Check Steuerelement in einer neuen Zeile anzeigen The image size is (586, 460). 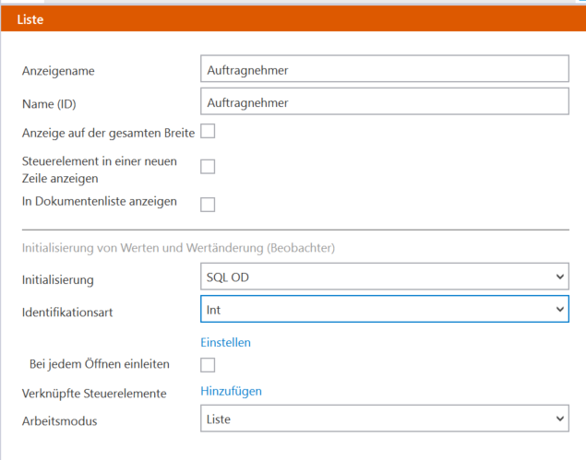click(208, 167)
